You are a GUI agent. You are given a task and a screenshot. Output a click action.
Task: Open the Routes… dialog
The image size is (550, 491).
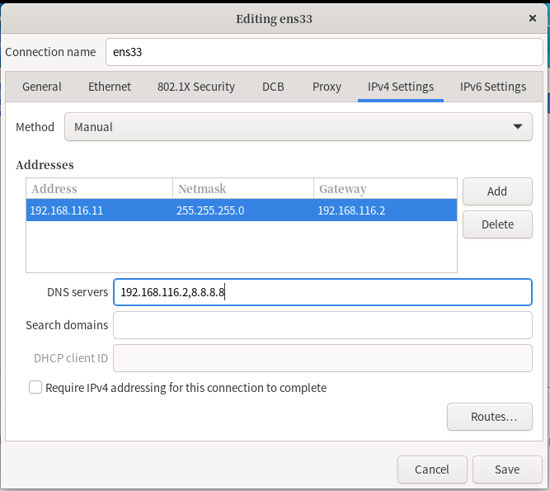pyautogui.click(x=489, y=417)
